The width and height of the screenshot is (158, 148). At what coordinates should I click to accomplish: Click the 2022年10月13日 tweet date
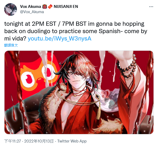pyautogui.click(x=39, y=141)
